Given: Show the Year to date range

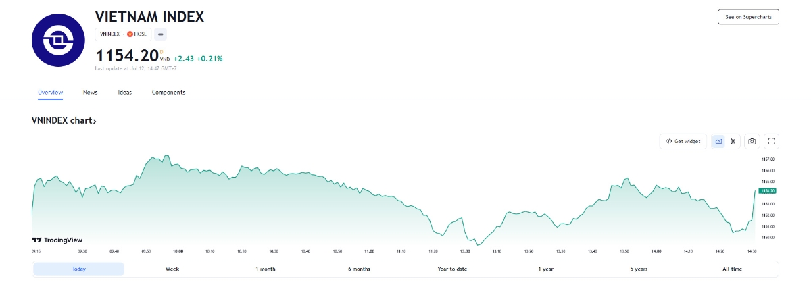Looking at the screenshot, I should 452,269.
